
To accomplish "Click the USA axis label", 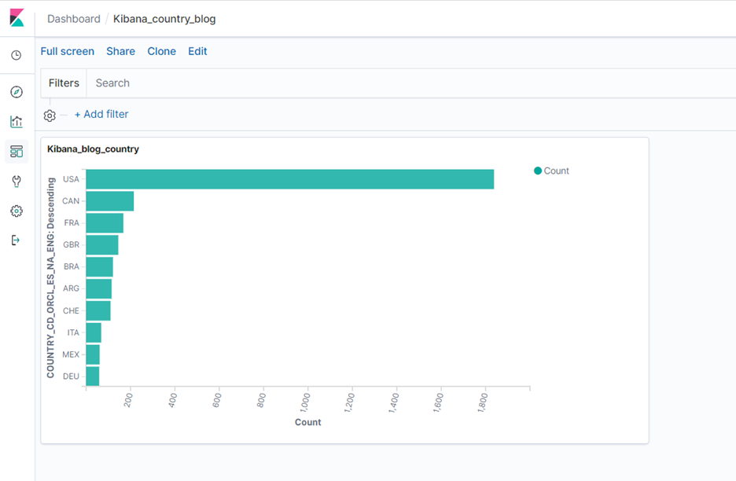I will 71,179.
